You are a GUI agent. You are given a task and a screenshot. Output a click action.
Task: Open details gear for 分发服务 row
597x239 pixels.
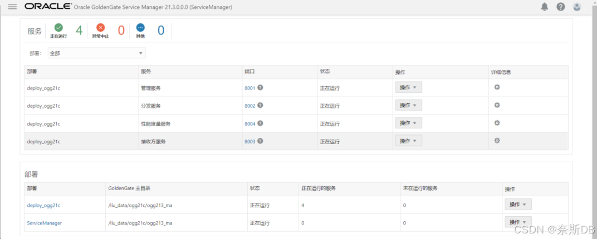497,105
